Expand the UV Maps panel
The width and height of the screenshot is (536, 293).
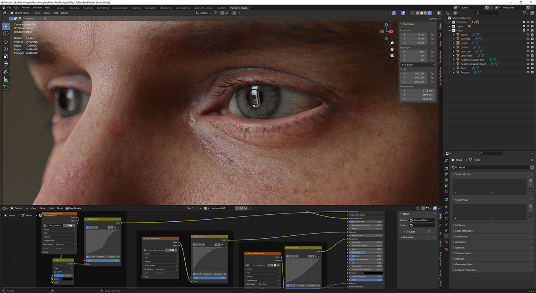tap(460, 225)
